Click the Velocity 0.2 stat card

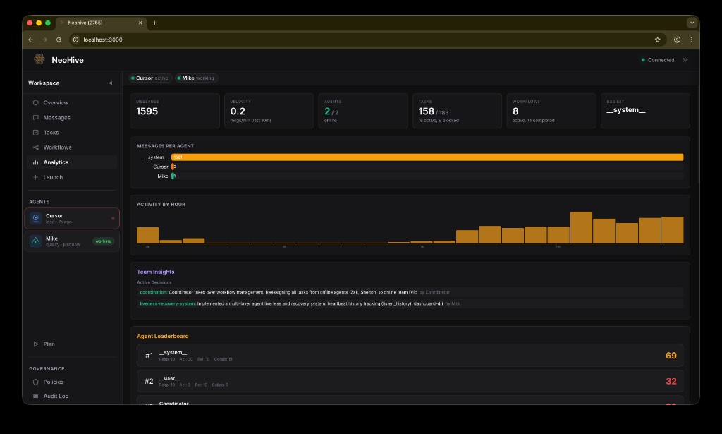[269, 111]
